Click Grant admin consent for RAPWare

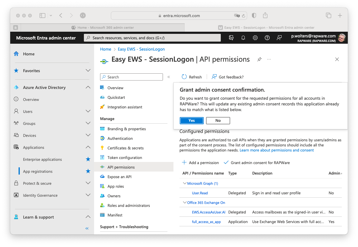[257, 163]
